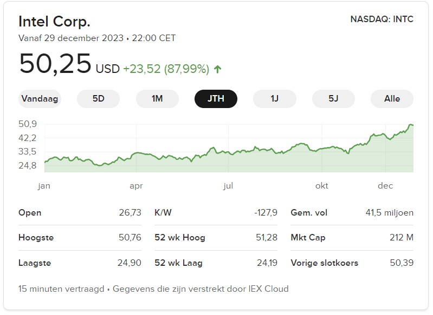The height and width of the screenshot is (315, 433).
Task: Click the +23,52 (87,99%) change value
Action: (166, 69)
